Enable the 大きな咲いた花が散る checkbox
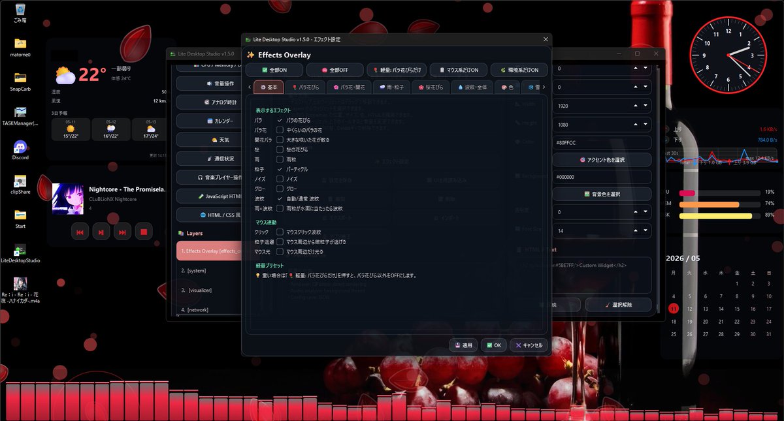Image resolution: width=784 pixels, height=421 pixels. pyautogui.click(x=280, y=140)
